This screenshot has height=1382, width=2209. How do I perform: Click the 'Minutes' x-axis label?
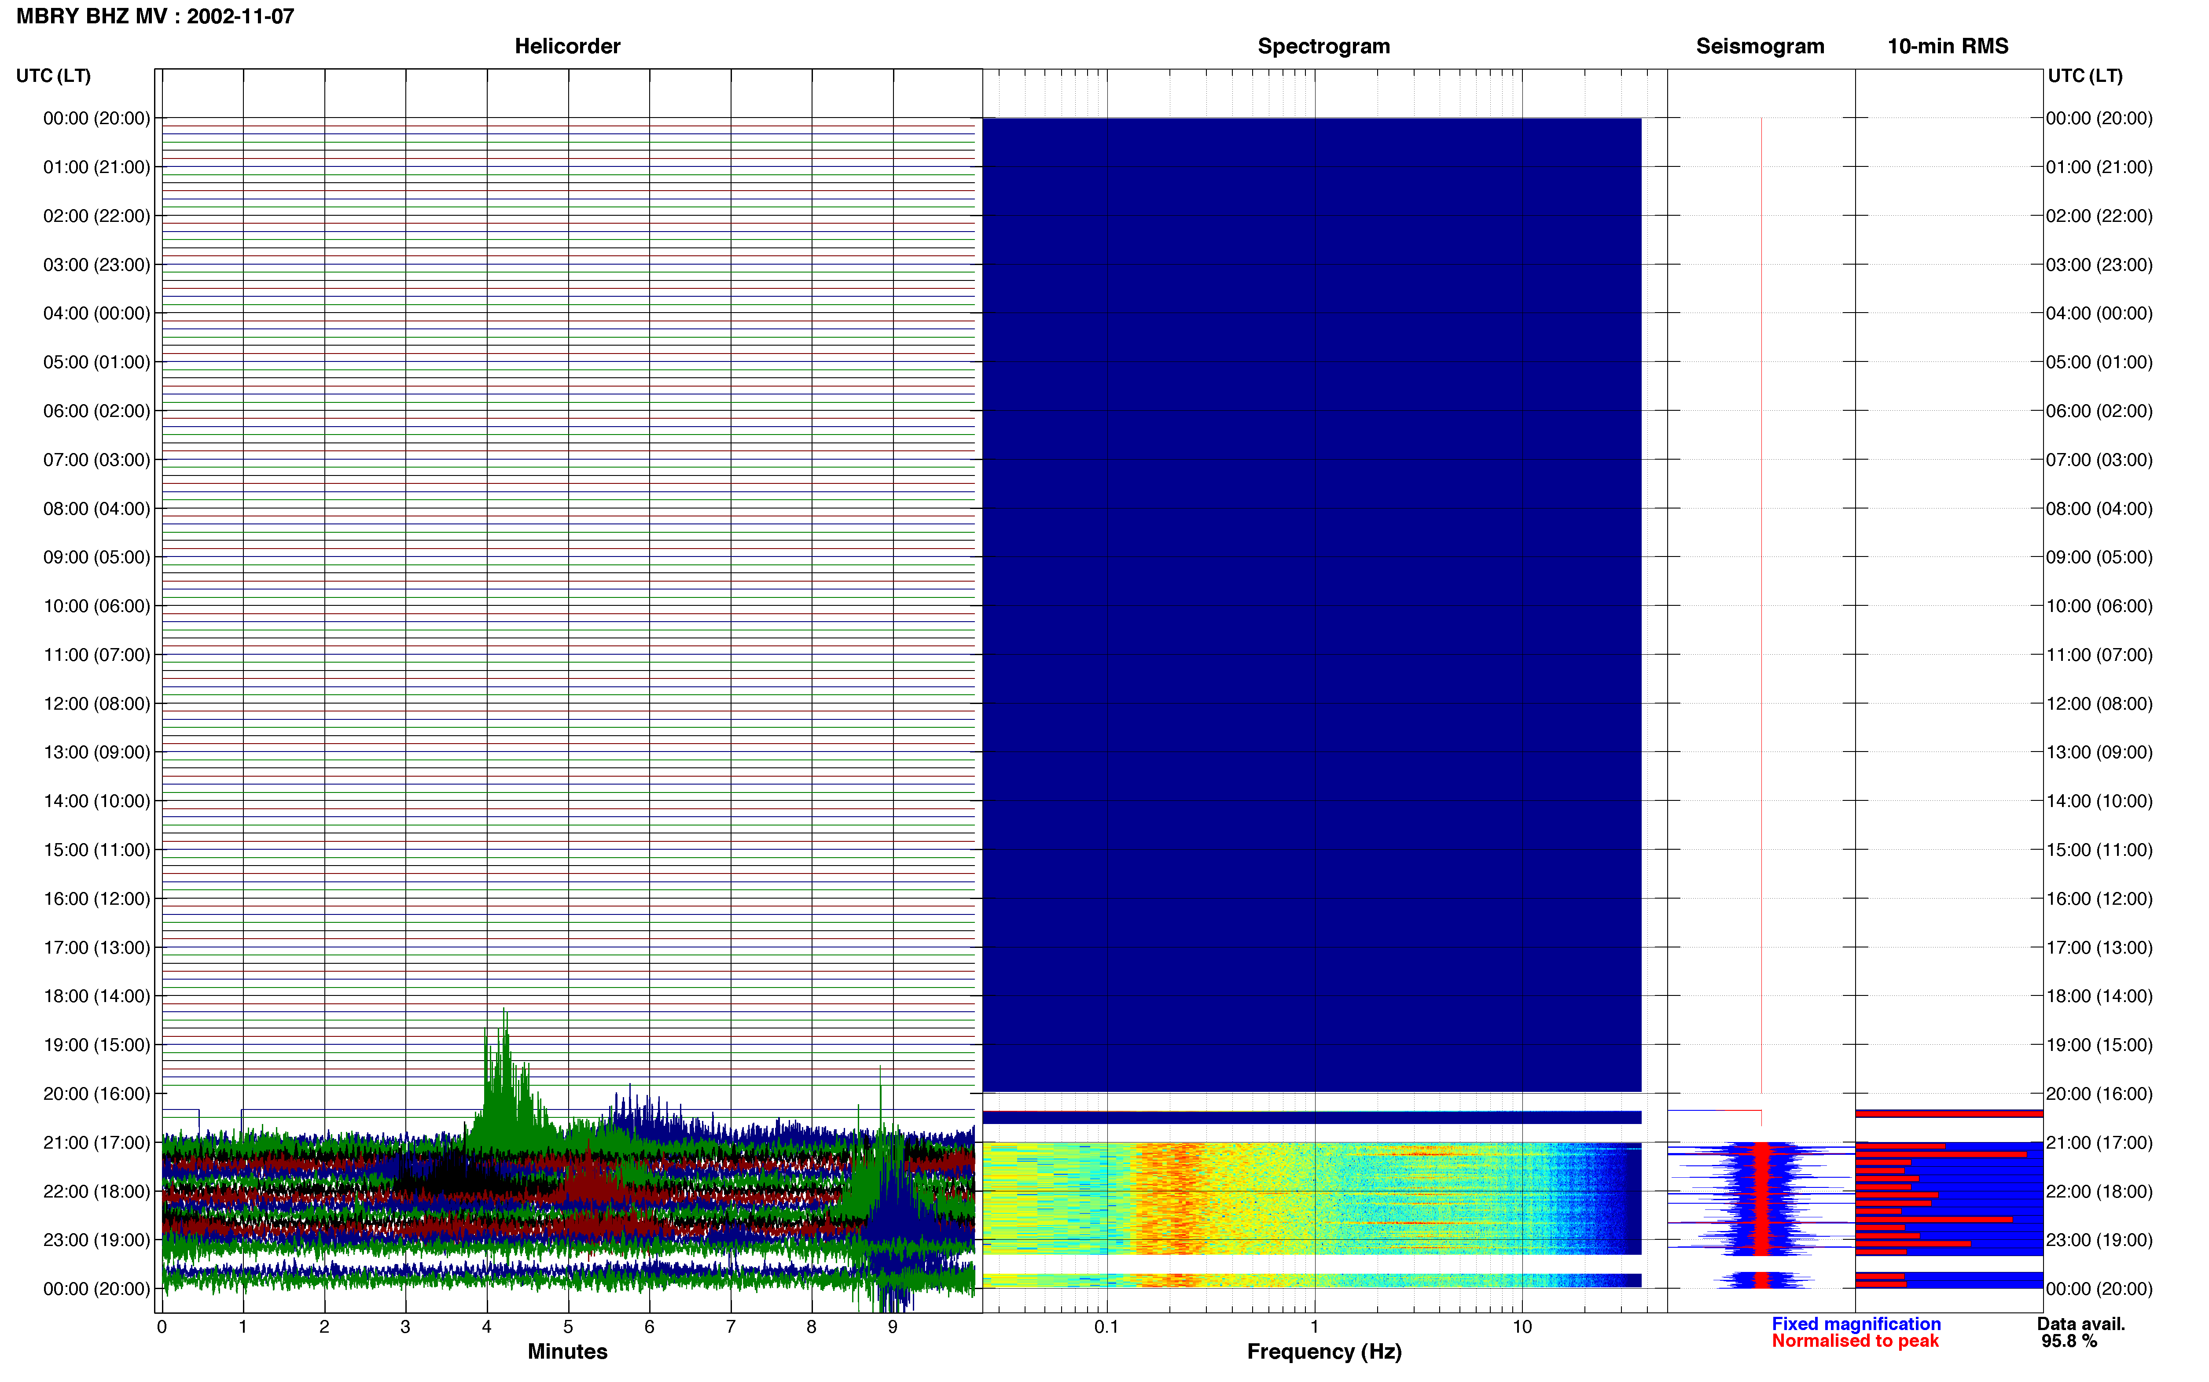(567, 1352)
